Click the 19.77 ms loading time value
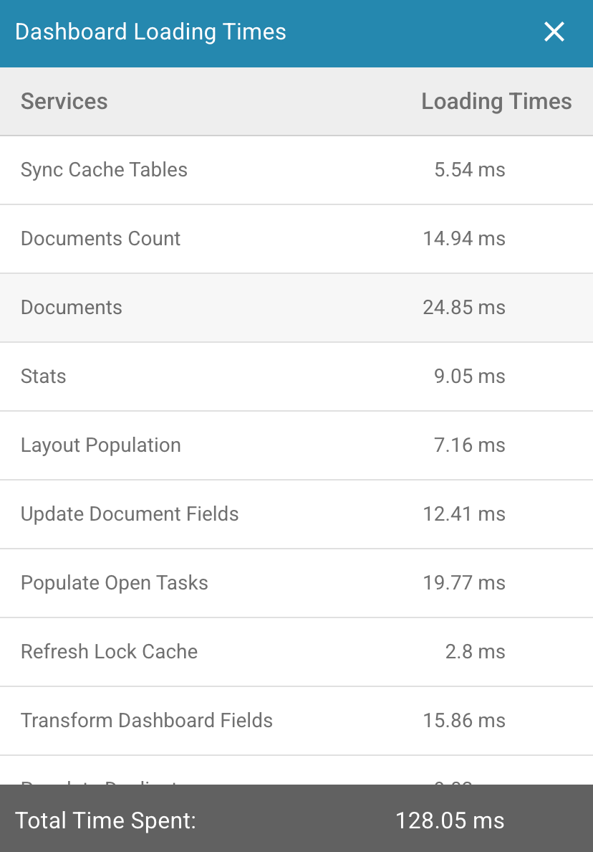This screenshot has width=593, height=852. point(464,583)
